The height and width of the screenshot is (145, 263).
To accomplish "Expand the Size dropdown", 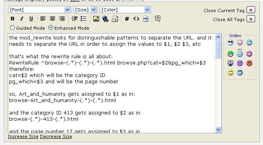I will (85, 10).
